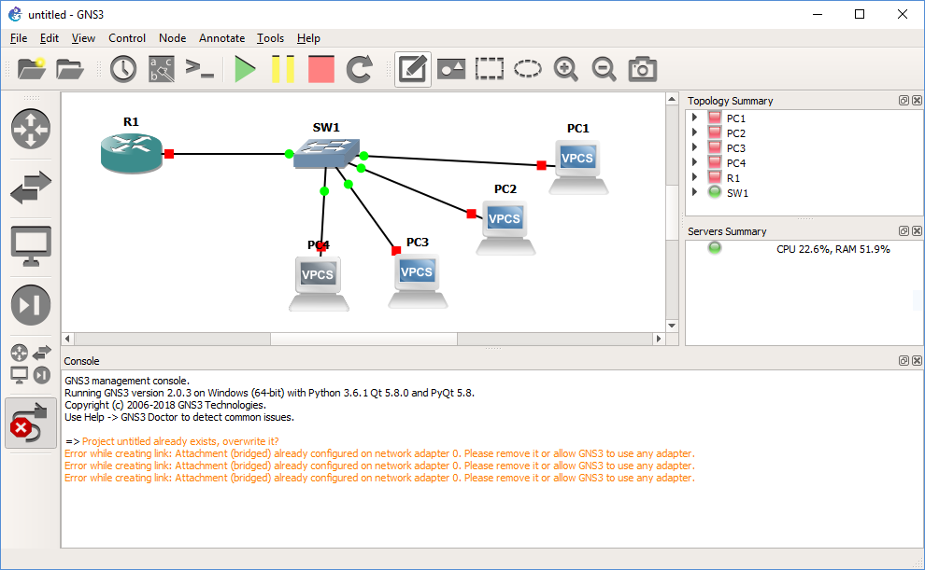Expand PC3 in Topology Summary
This screenshot has height=570, width=925.
pos(695,147)
